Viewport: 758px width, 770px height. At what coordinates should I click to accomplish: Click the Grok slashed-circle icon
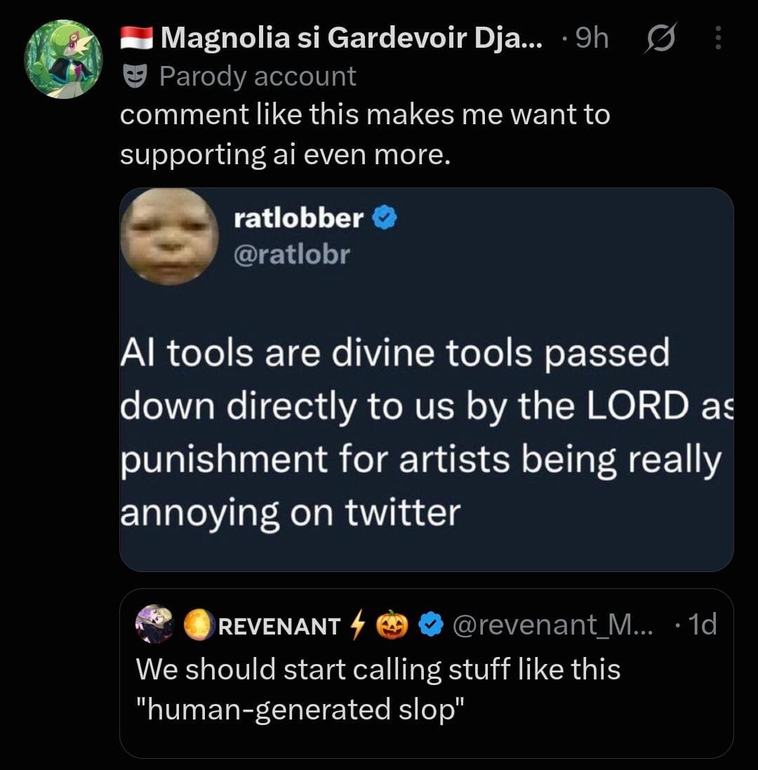[660, 38]
